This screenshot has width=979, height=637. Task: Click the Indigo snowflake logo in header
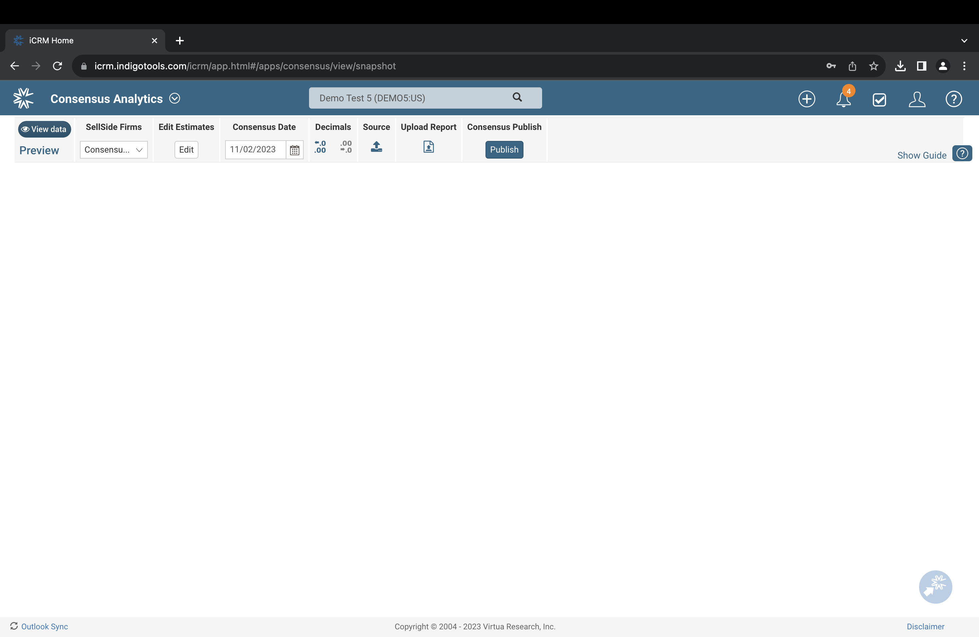point(23,98)
